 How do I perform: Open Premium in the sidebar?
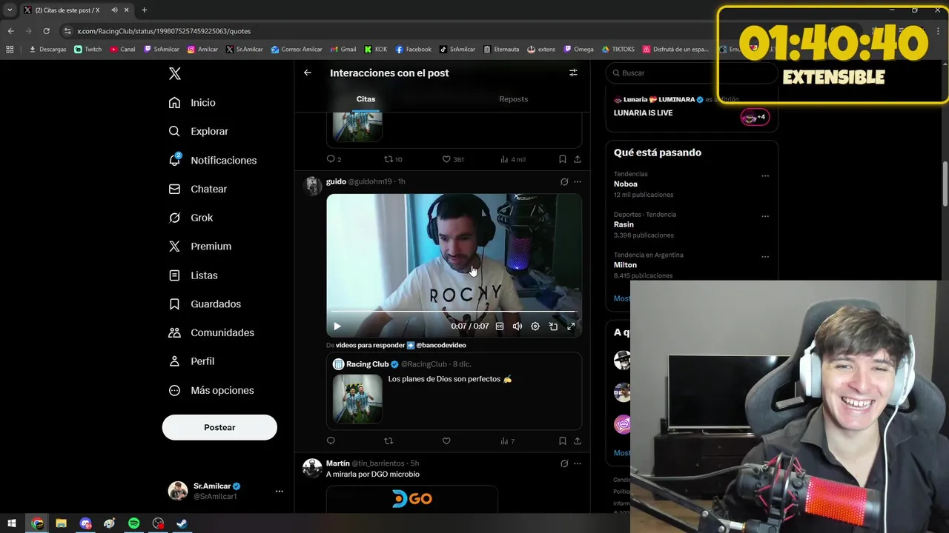click(199, 247)
